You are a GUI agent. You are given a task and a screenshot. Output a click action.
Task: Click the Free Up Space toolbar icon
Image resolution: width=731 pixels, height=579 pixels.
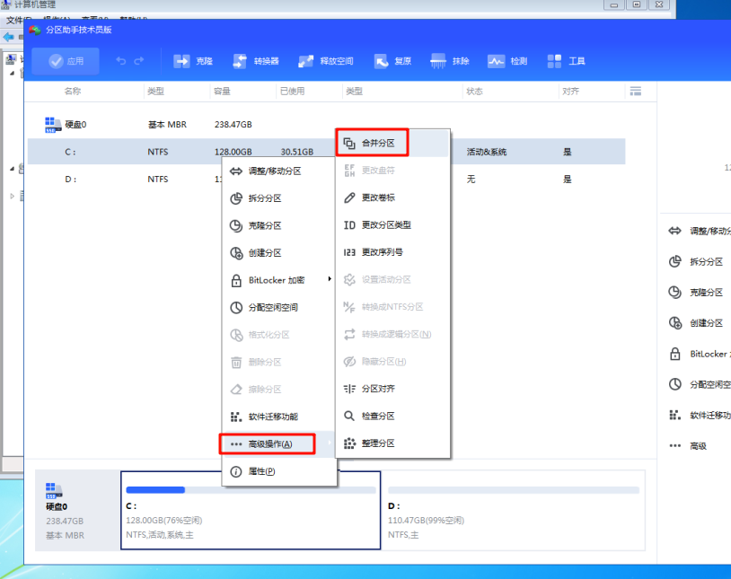324,61
